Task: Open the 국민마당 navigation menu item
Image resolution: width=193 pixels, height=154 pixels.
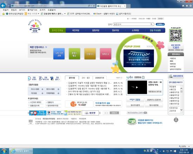Action: tap(75, 30)
